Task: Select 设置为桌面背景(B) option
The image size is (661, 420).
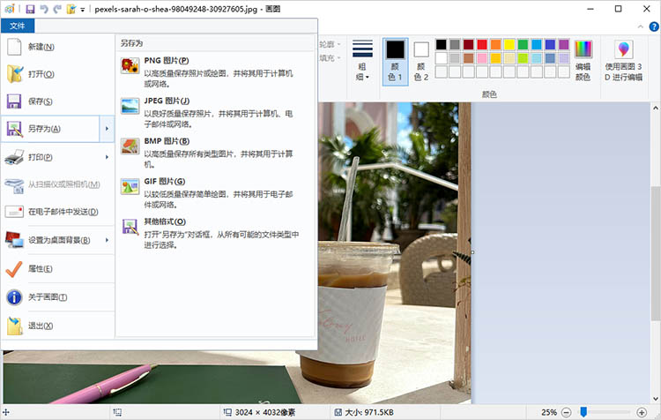Action: [x=50, y=240]
